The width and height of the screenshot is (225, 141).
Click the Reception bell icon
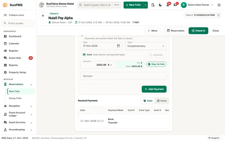click(5, 106)
